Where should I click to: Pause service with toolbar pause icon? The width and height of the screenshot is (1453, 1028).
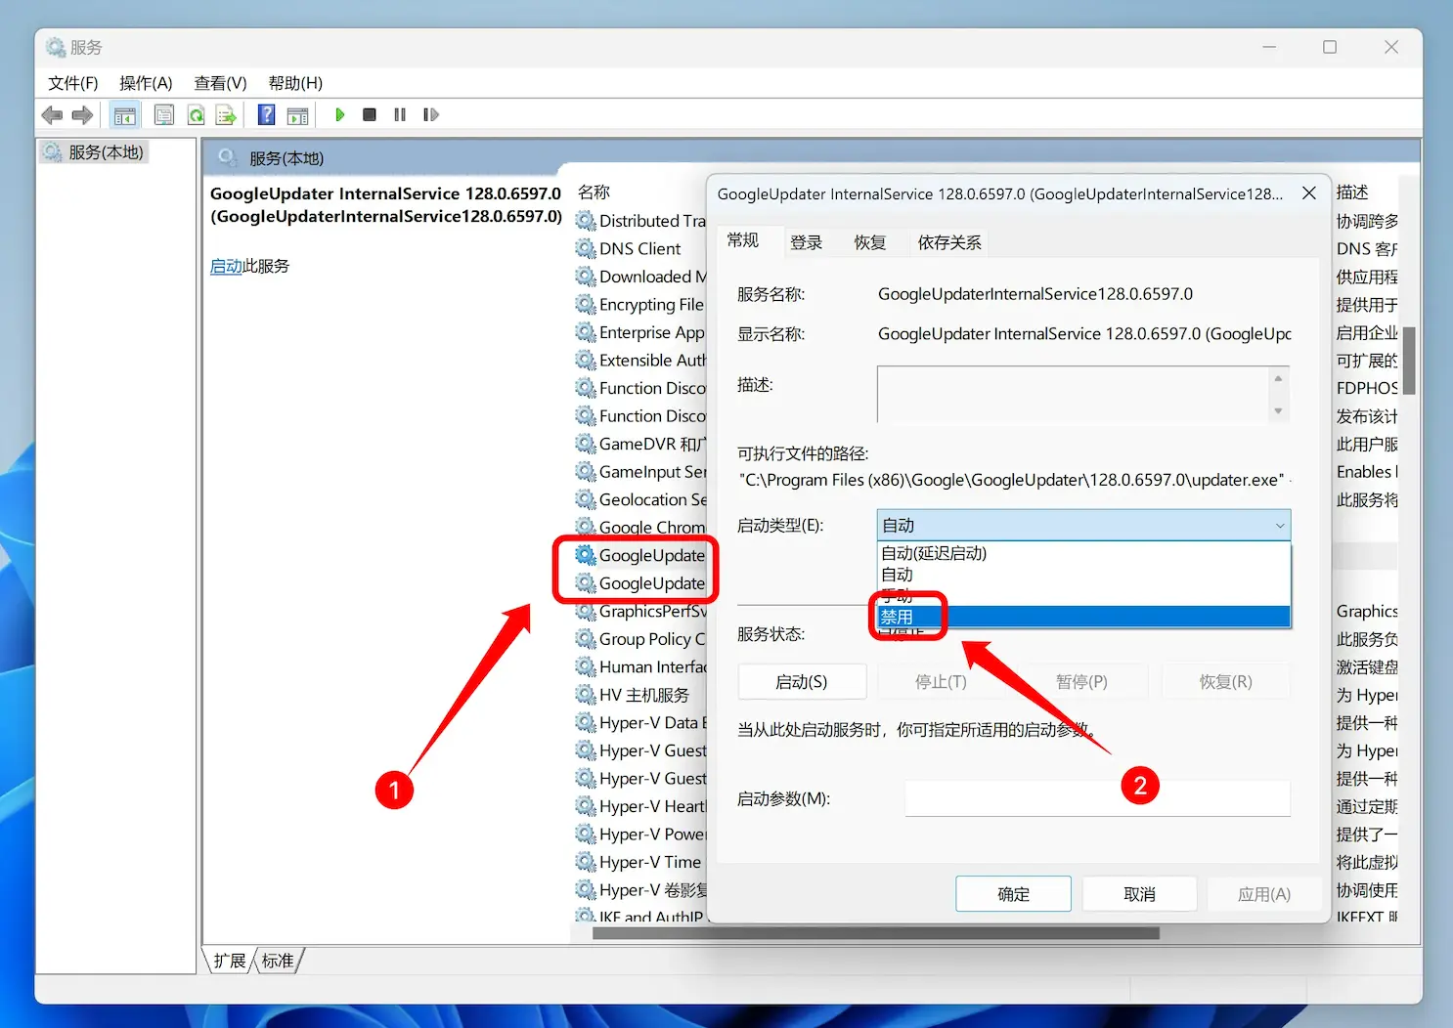(x=400, y=115)
